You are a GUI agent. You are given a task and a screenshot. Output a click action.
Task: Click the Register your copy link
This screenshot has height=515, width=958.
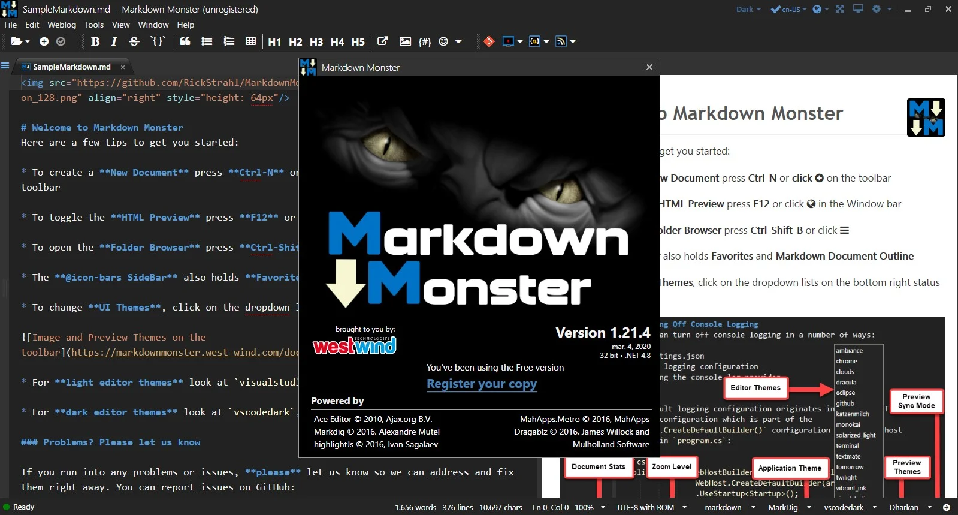pyautogui.click(x=482, y=384)
